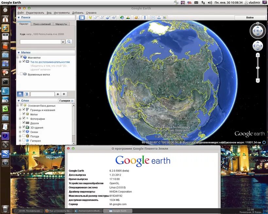Click the zoom slider handle
The height and width of the screenshot is (214, 268).
258,68
